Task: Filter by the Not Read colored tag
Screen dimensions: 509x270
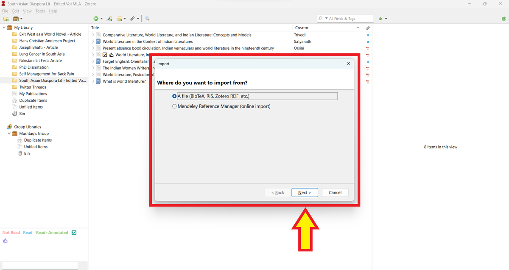Action: [x=11, y=232]
